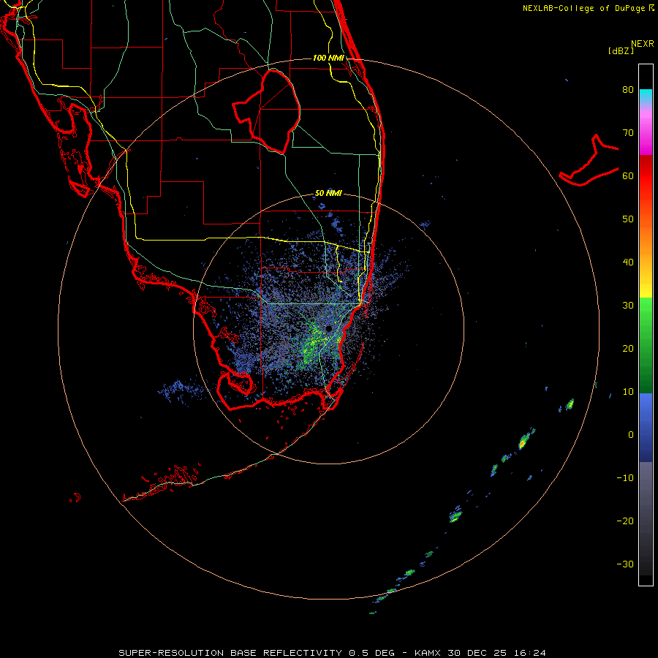658x658 pixels.
Task: Click the 50 value on dBZ scale
Action: [628, 219]
